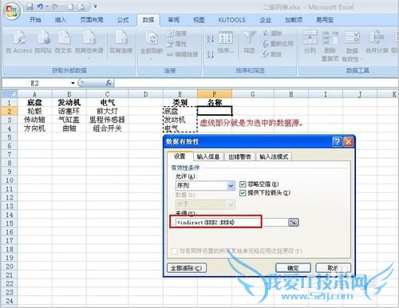Image resolution: width=399 pixels, height=308 pixels.
Task: Click the Office button orb
Action: (x=11, y=11)
